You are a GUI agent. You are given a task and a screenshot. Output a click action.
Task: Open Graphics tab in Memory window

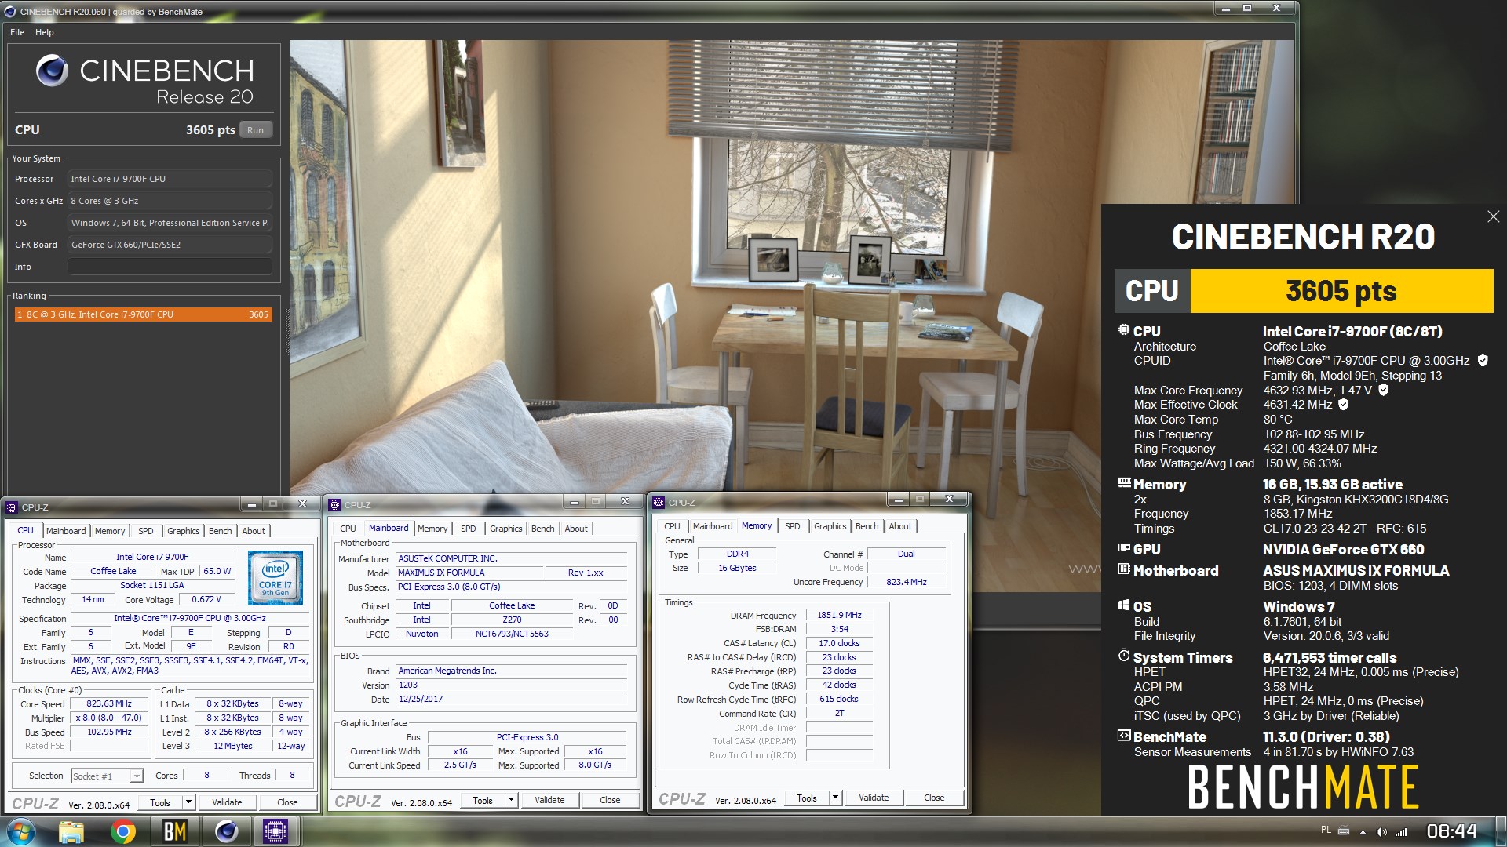[x=830, y=526]
